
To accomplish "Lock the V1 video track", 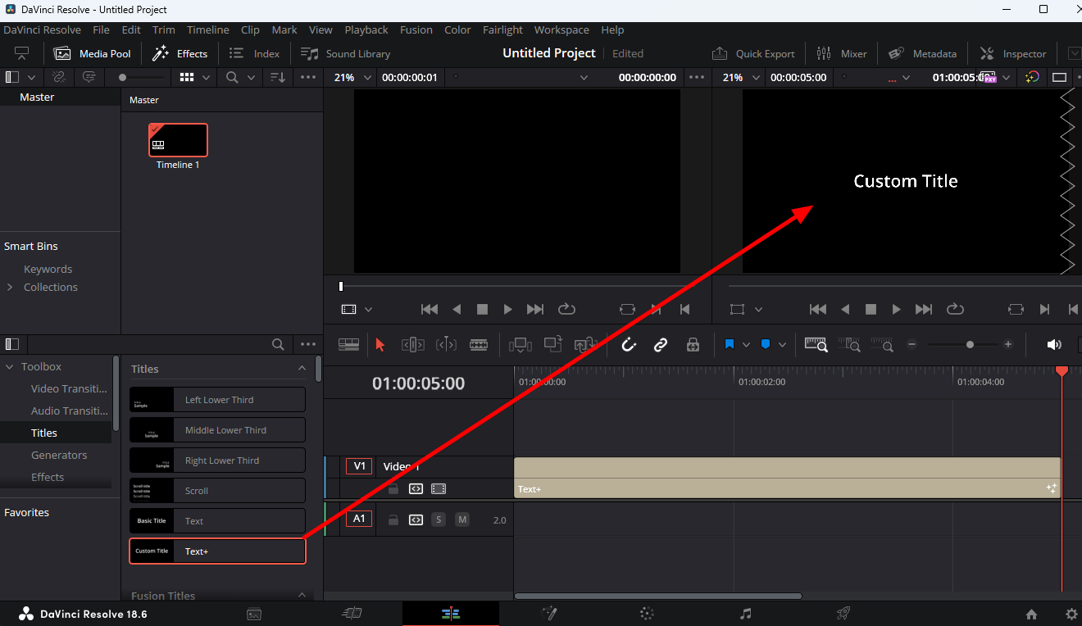I will click(x=393, y=489).
